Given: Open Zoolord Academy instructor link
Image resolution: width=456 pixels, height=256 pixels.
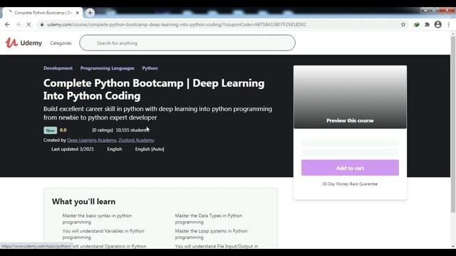Looking at the screenshot, I should pyautogui.click(x=136, y=140).
